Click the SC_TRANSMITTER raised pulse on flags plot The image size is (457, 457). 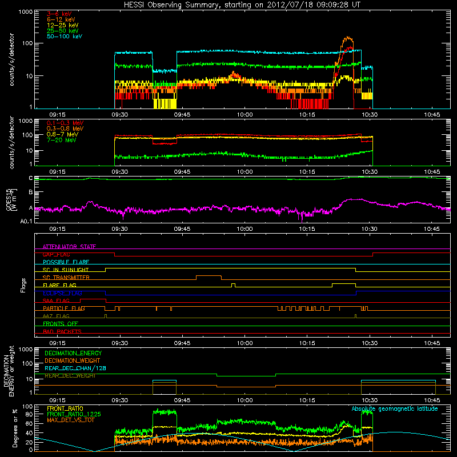click(209, 276)
